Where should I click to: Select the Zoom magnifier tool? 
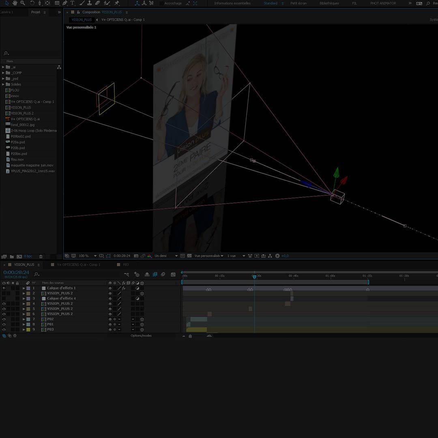click(x=23, y=3)
